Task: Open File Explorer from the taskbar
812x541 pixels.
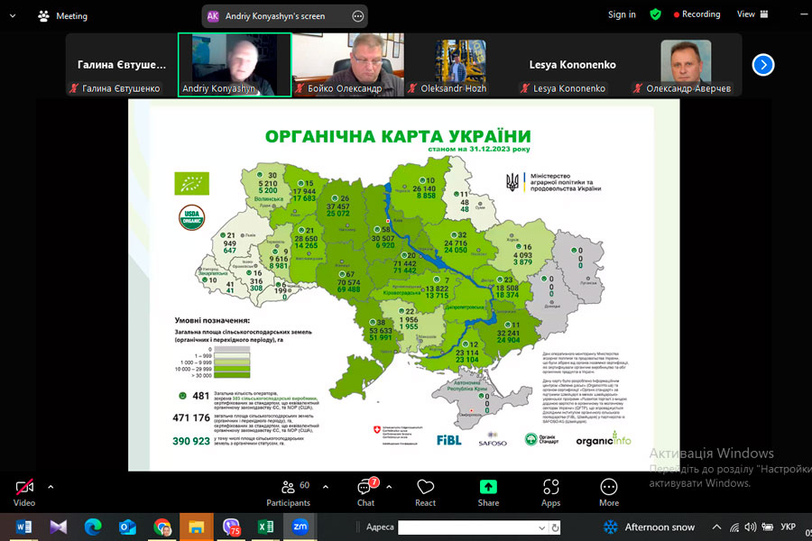Action: [197, 527]
